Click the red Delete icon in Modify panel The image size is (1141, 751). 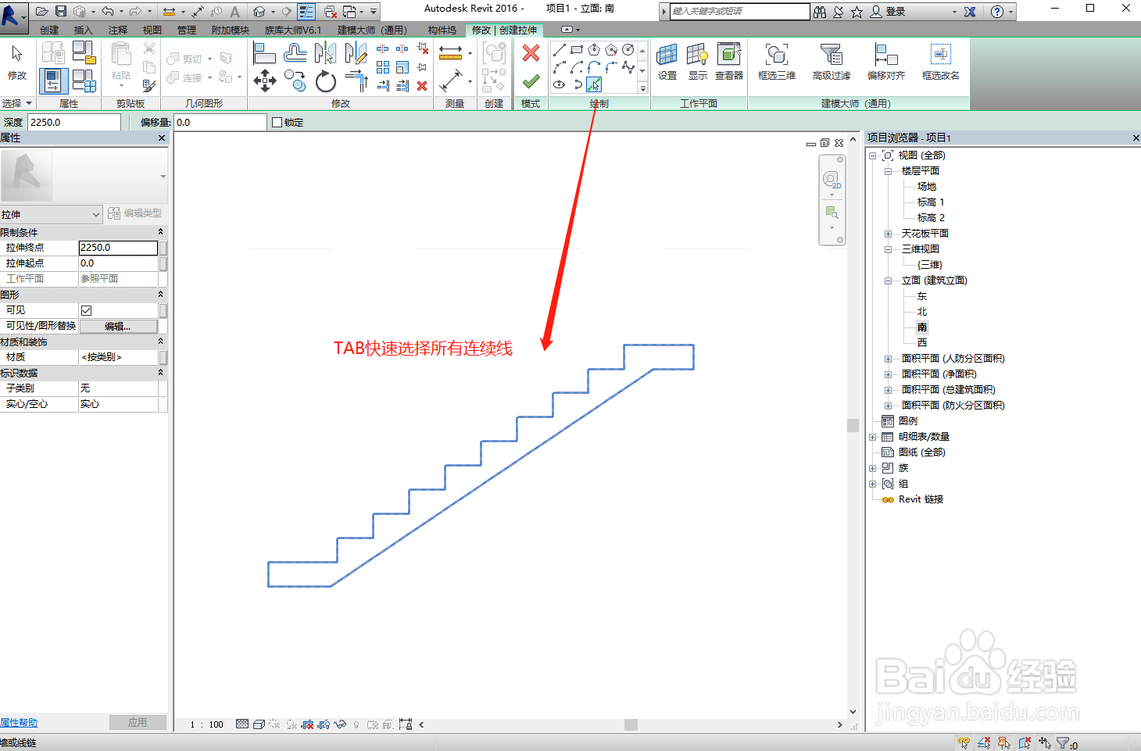[x=422, y=86]
